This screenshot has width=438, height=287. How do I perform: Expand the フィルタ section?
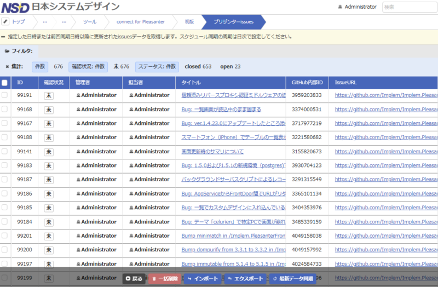coord(22,51)
